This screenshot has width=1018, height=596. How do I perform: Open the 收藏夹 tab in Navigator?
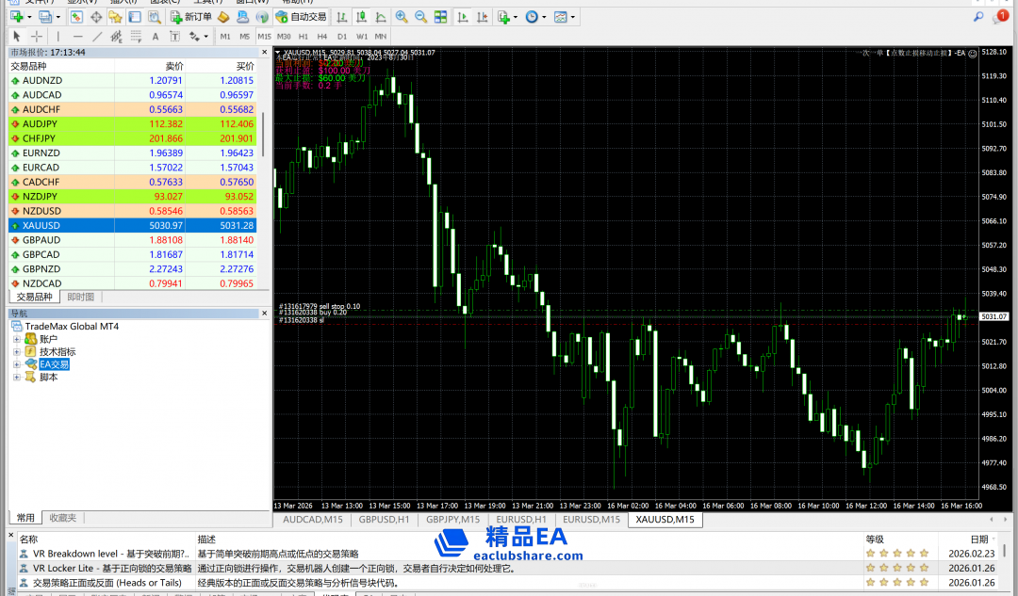click(x=63, y=517)
